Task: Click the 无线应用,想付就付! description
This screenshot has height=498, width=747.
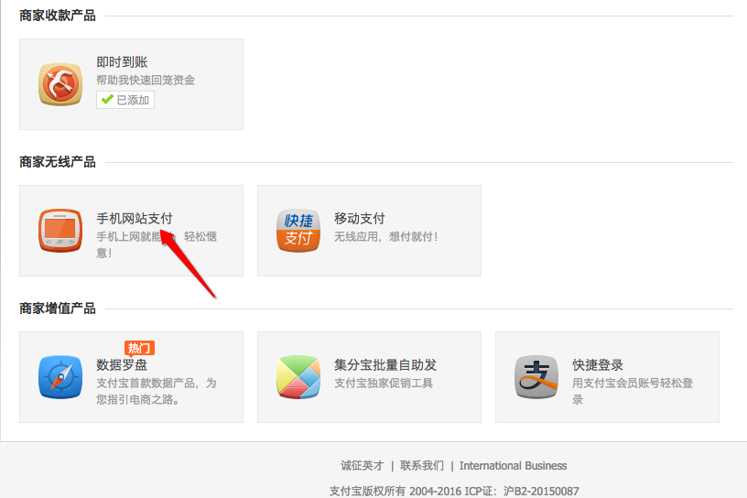Action: click(x=386, y=236)
